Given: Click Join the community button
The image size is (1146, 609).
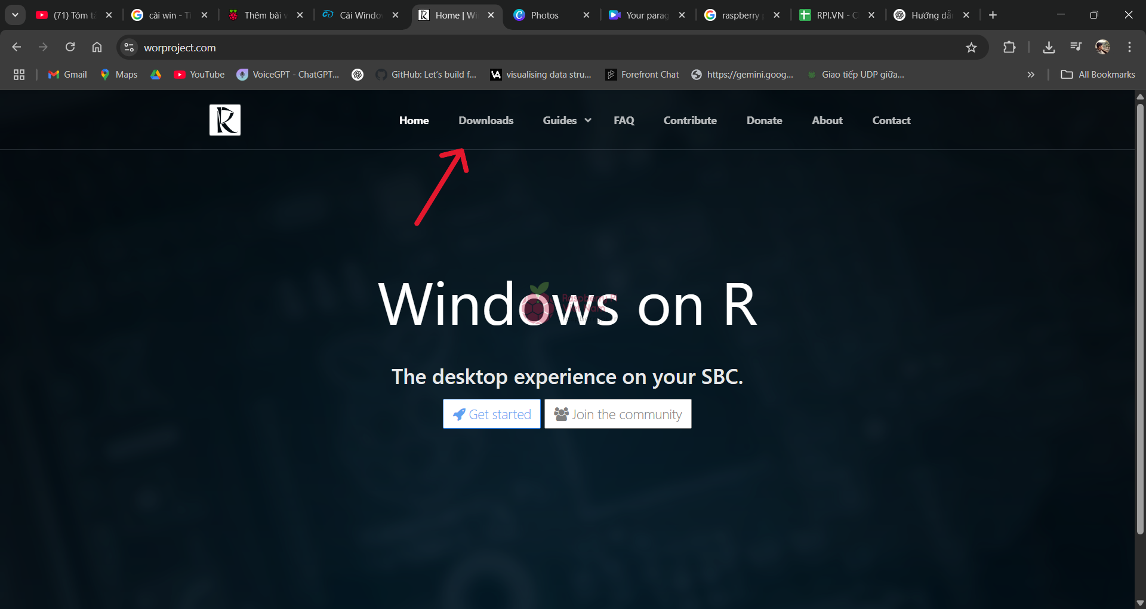Looking at the screenshot, I should [618, 414].
